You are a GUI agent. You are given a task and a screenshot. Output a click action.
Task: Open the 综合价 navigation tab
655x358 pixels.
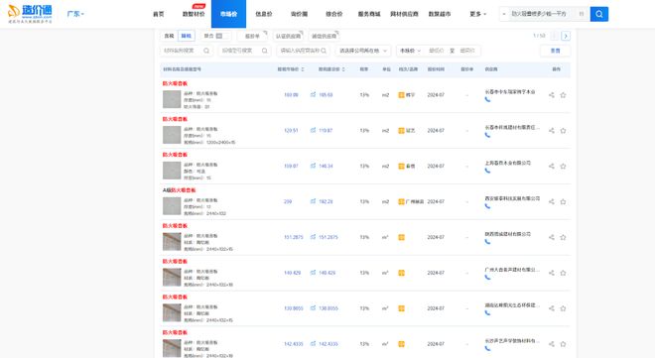pos(334,14)
